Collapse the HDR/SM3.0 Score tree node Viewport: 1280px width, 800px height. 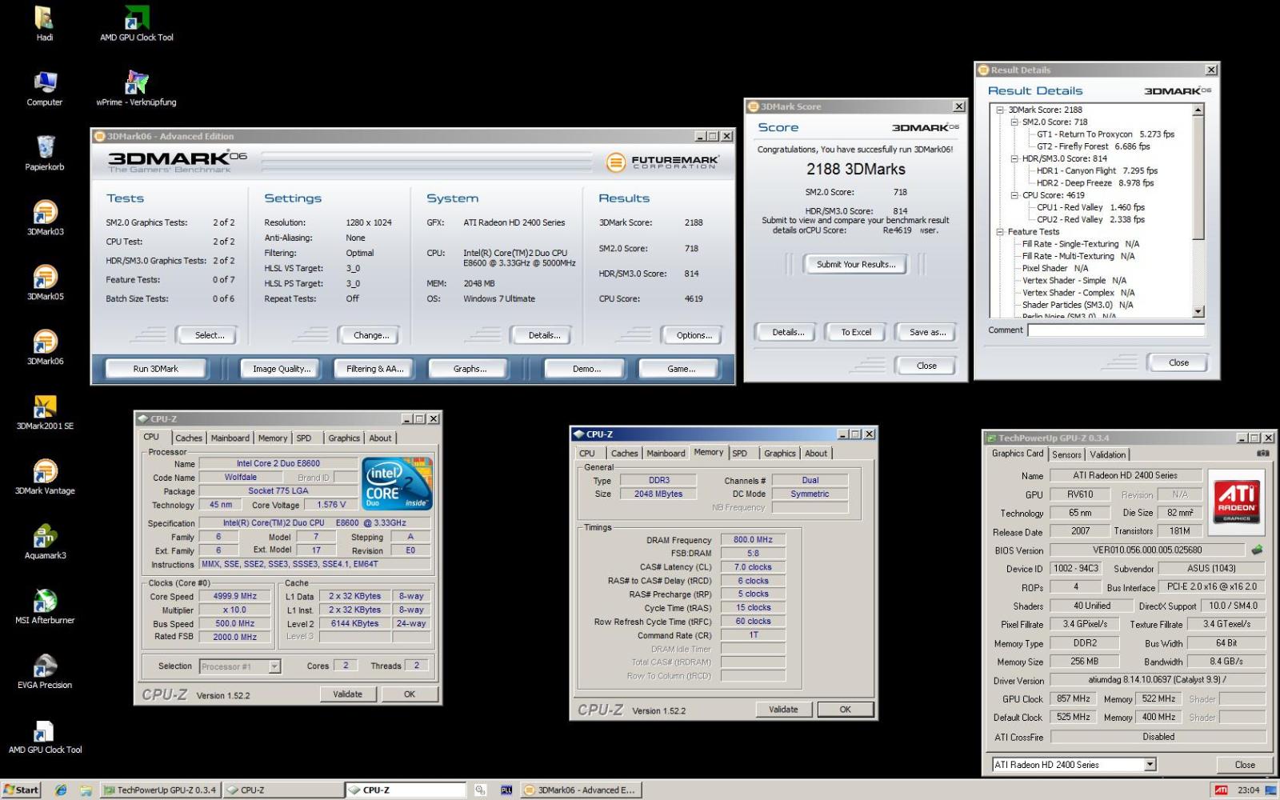pos(1014,159)
